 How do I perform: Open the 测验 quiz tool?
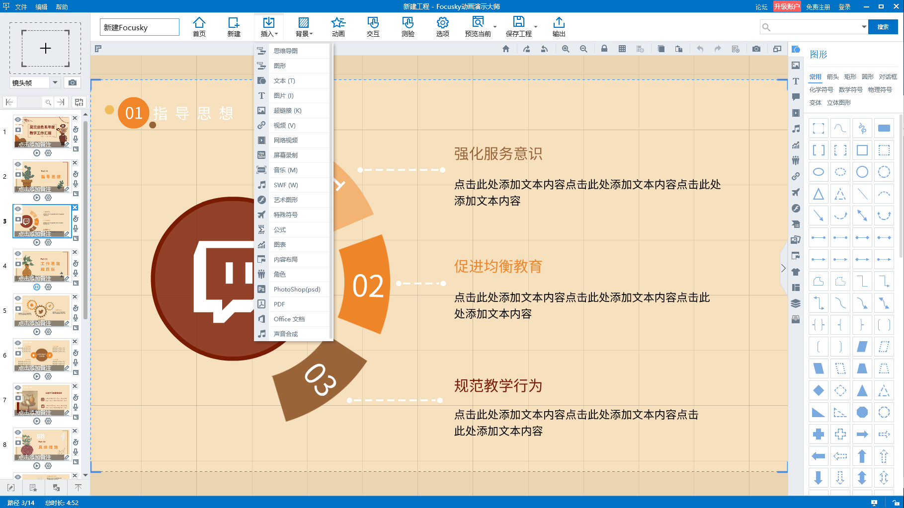[408, 27]
